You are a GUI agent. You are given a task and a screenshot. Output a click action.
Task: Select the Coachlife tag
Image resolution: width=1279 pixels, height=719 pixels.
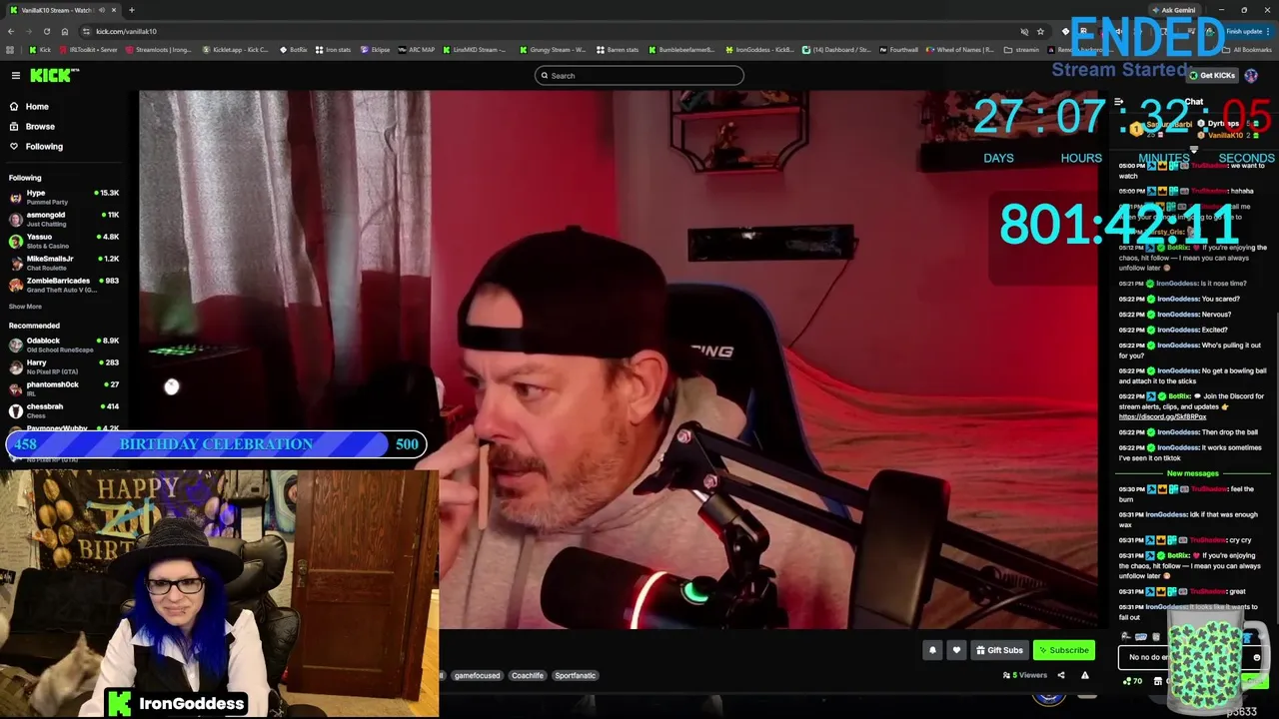tap(528, 675)
